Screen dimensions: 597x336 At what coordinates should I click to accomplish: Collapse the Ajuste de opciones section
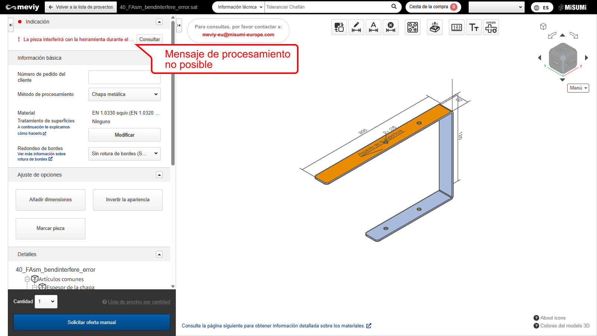[159, 175]
